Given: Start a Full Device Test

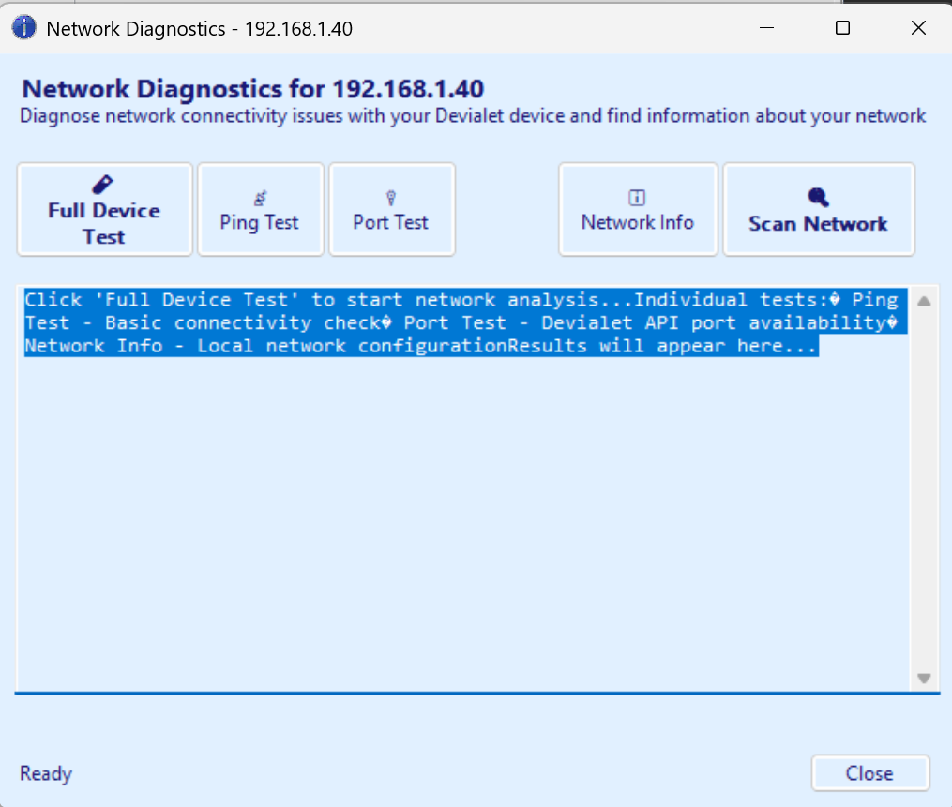Looking at the screenshot, I should click(103, 209).
